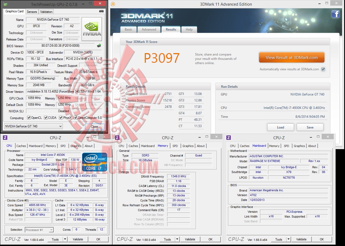Open the Advanced tab in 3DMark 11
The height and width of the screenshot is (246, 345).
tap(149, 30)
